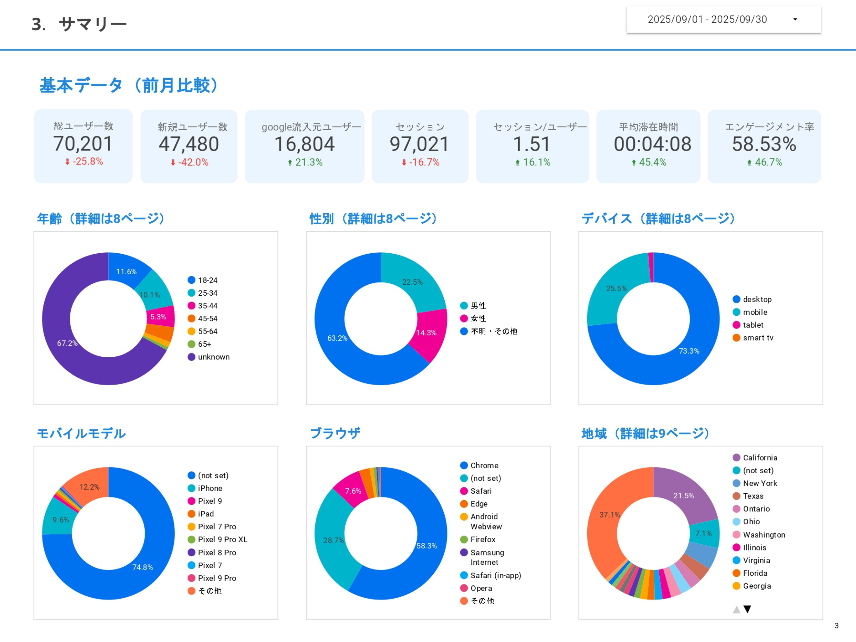Image resolution: width=856 pixels, height=642 pixels.
Task: Click the black down-triangle pagination arrow under 地域 legend
Action: pyautogui.click(x=748, y=609)
